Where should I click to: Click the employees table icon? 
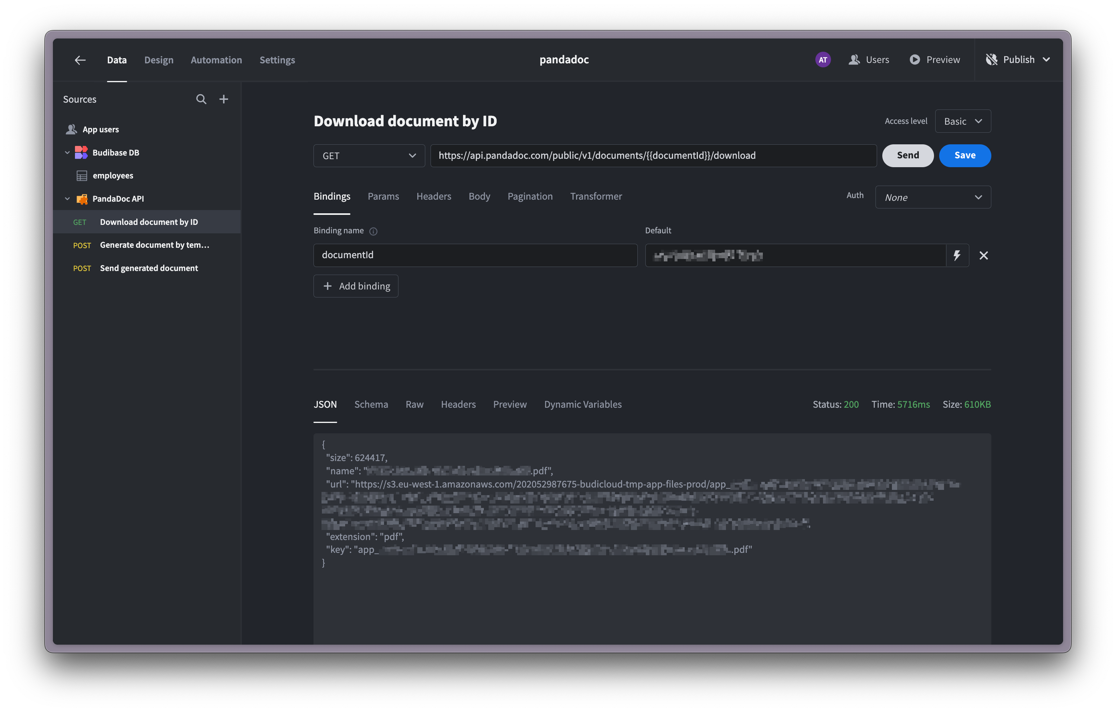[81, 176]
